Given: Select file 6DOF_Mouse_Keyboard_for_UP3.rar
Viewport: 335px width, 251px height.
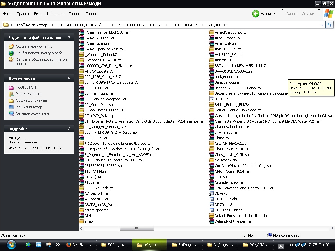Looking at the screenshot, I should point(114,160).
